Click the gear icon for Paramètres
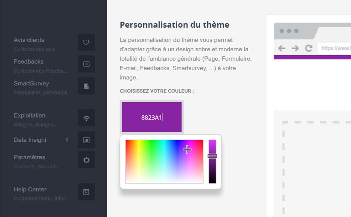 tap(86, 160)
